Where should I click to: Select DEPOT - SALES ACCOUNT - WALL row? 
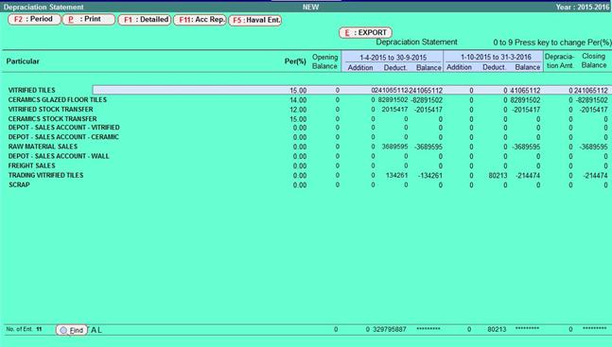tap(307, 156)
